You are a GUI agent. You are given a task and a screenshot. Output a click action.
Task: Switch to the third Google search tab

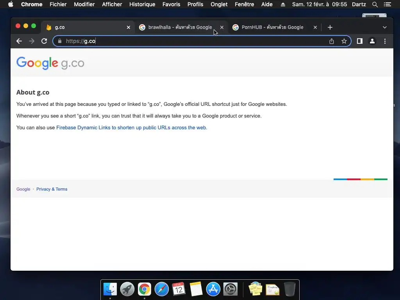point(272,27)
